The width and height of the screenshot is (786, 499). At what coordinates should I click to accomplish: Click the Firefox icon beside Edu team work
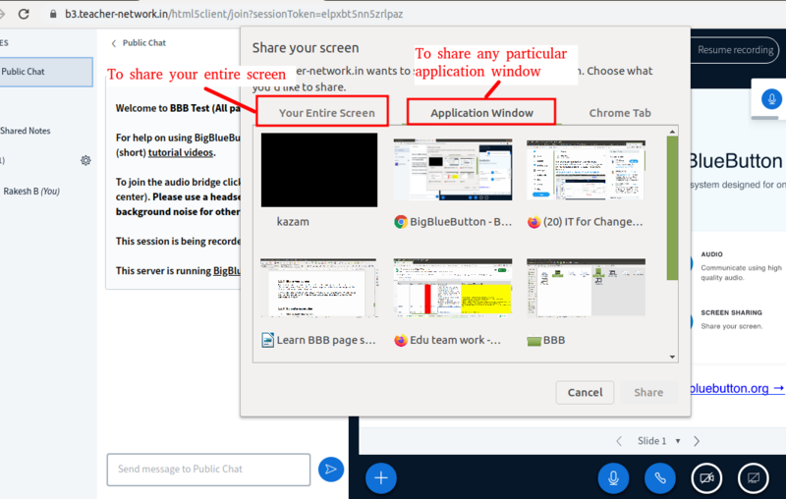(x=401, y=340)
